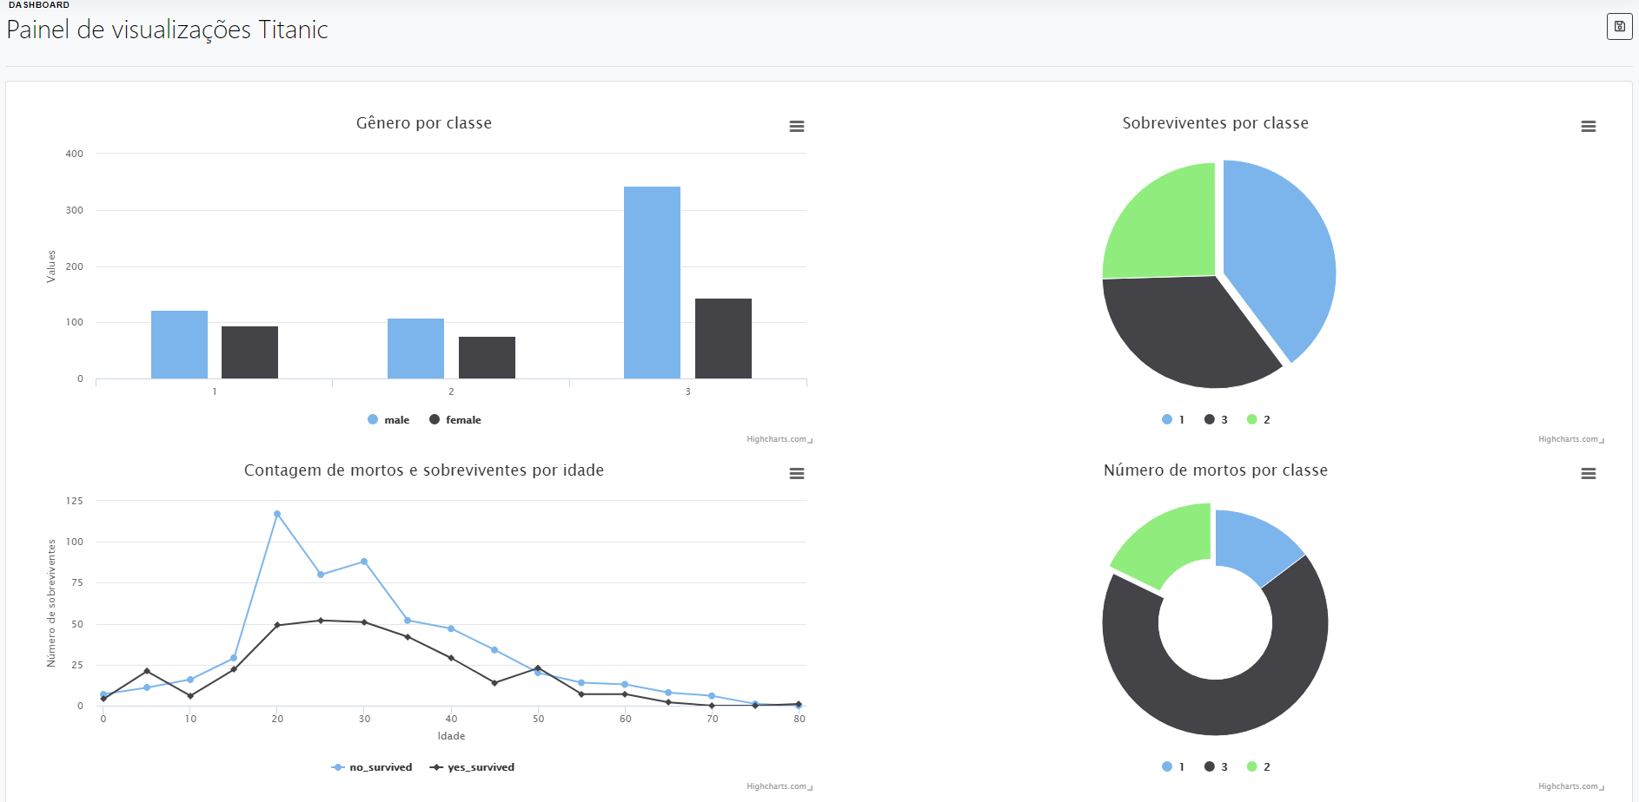
Task: Click the male bar for class 3
Action: 652,282
